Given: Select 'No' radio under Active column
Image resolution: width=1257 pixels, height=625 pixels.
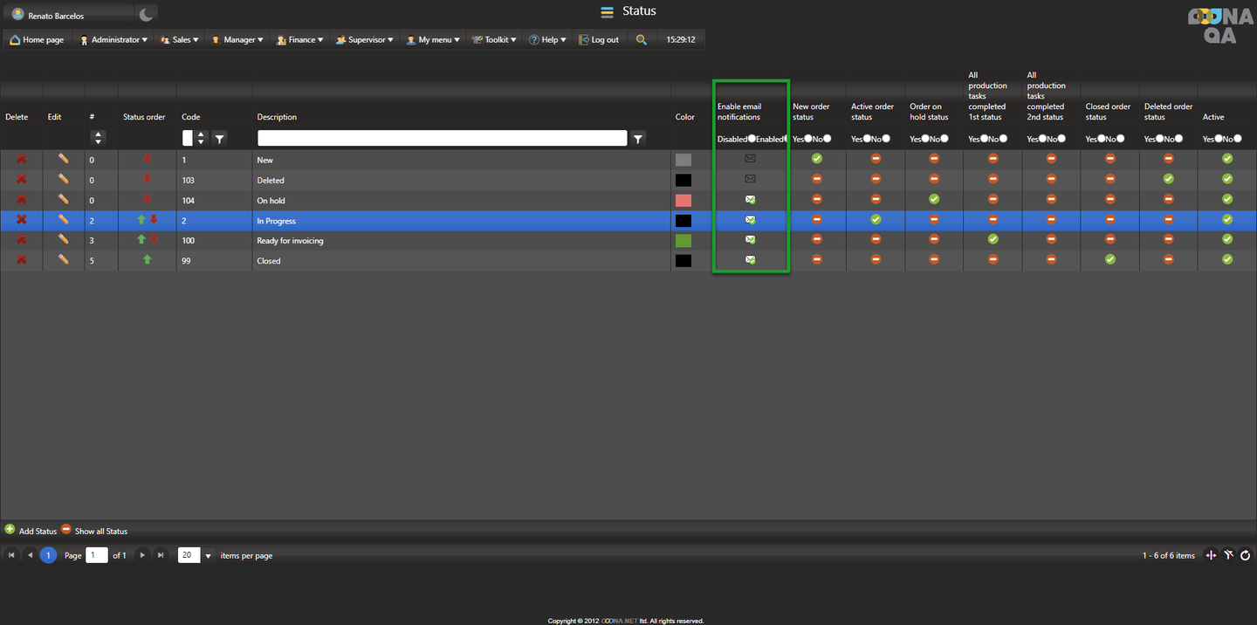Looking at the screenshot, I should [x=1237, y=139].
